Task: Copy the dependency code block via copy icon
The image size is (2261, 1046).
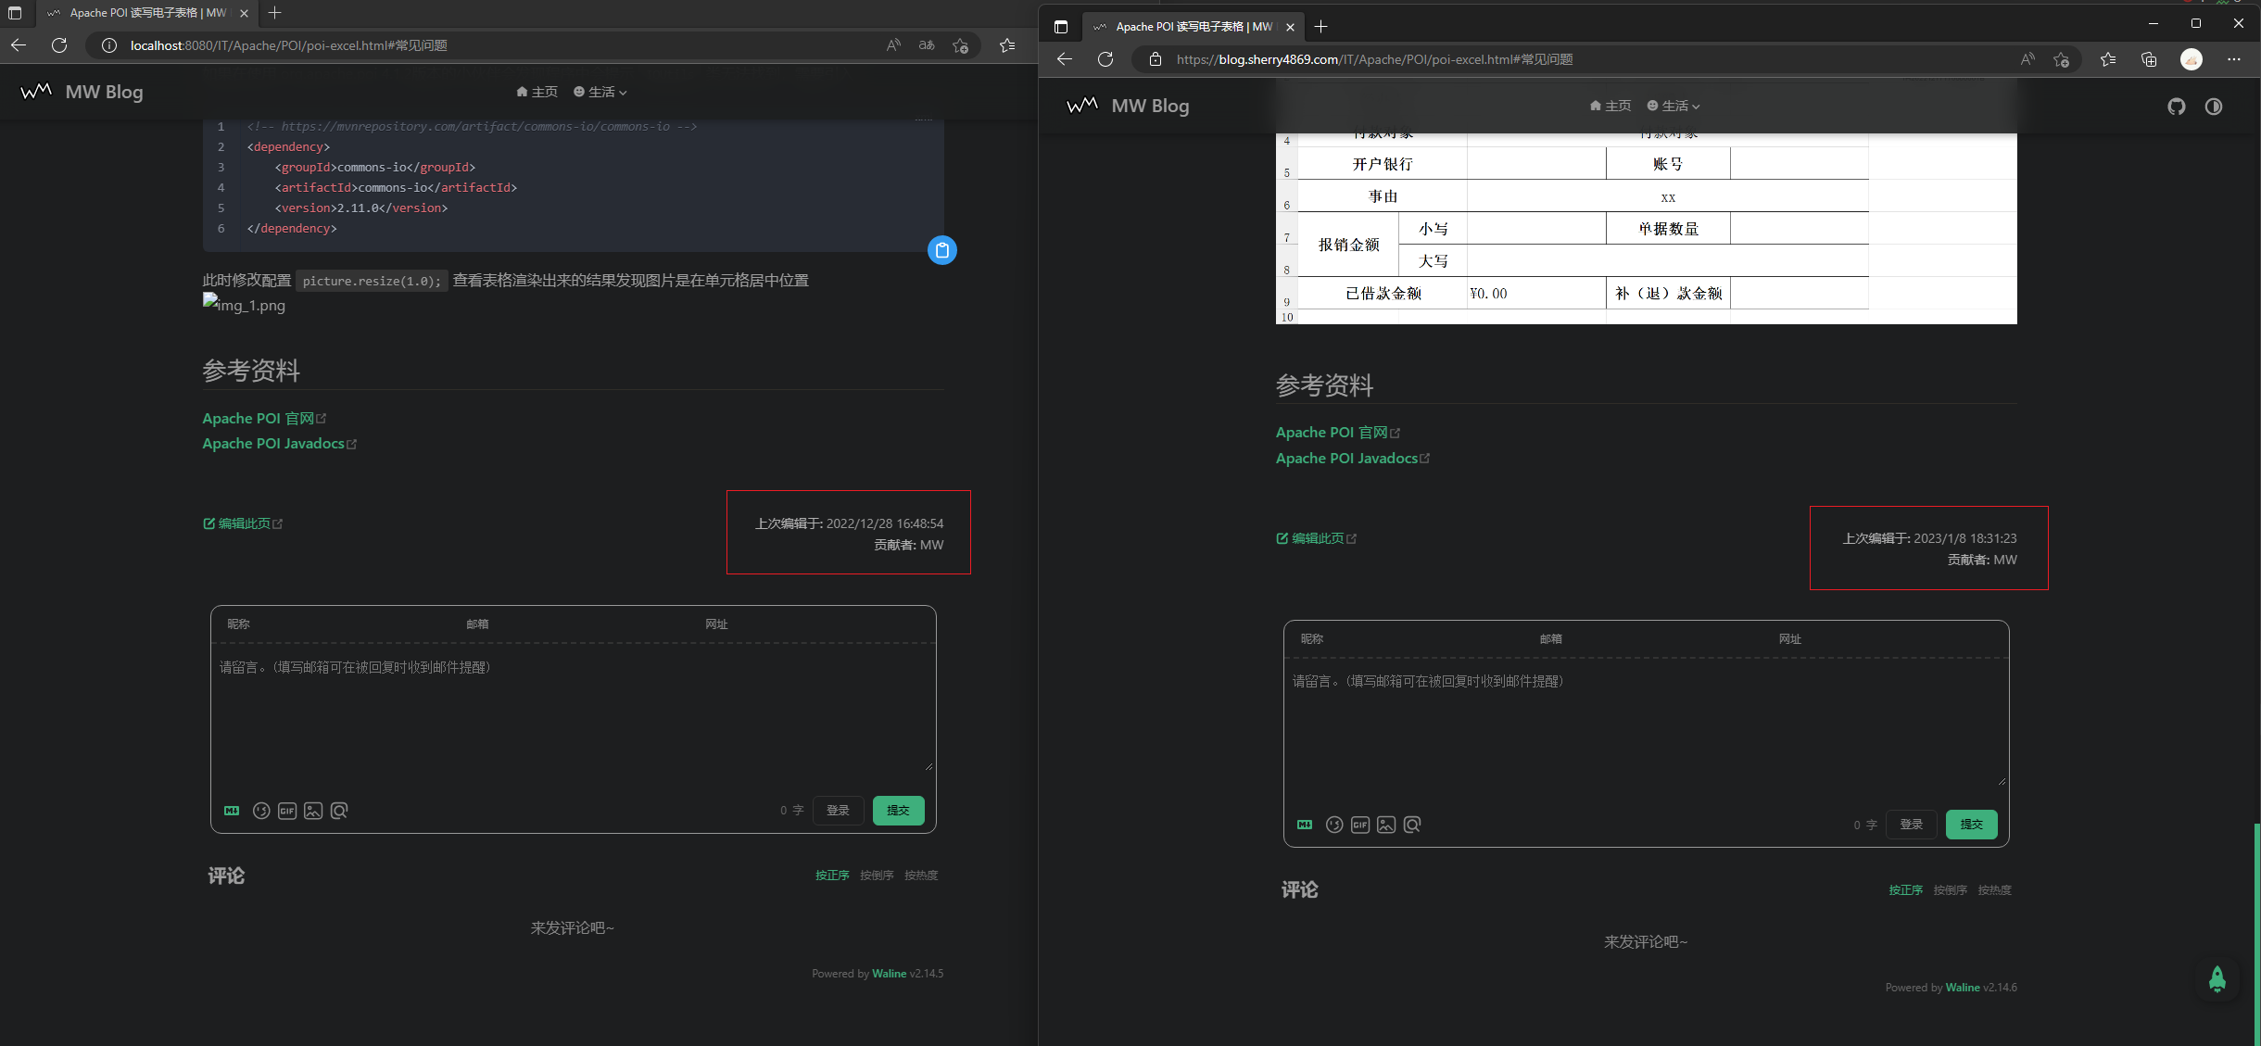Action: (x=941, y=249)
